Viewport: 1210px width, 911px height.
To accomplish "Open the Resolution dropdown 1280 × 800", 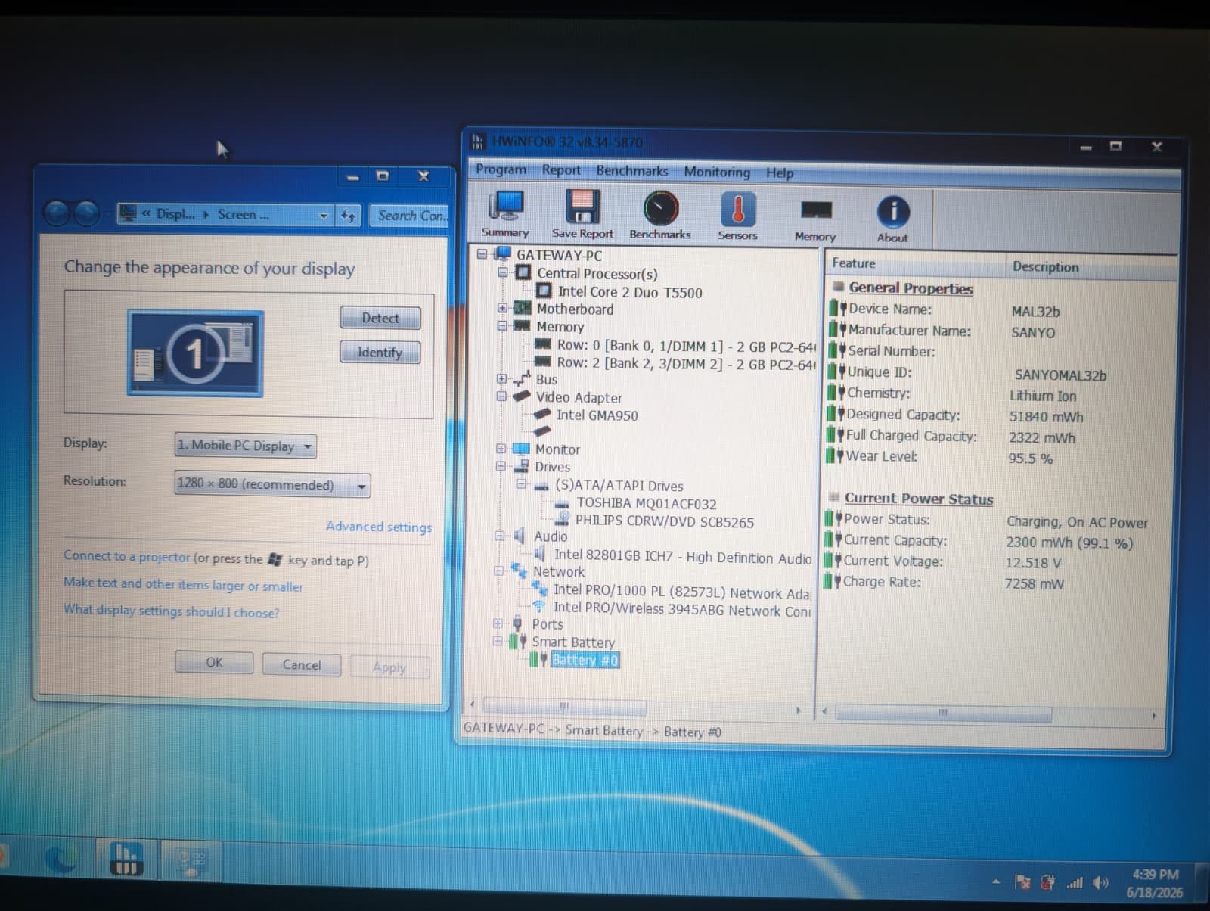I will [272, 484].
